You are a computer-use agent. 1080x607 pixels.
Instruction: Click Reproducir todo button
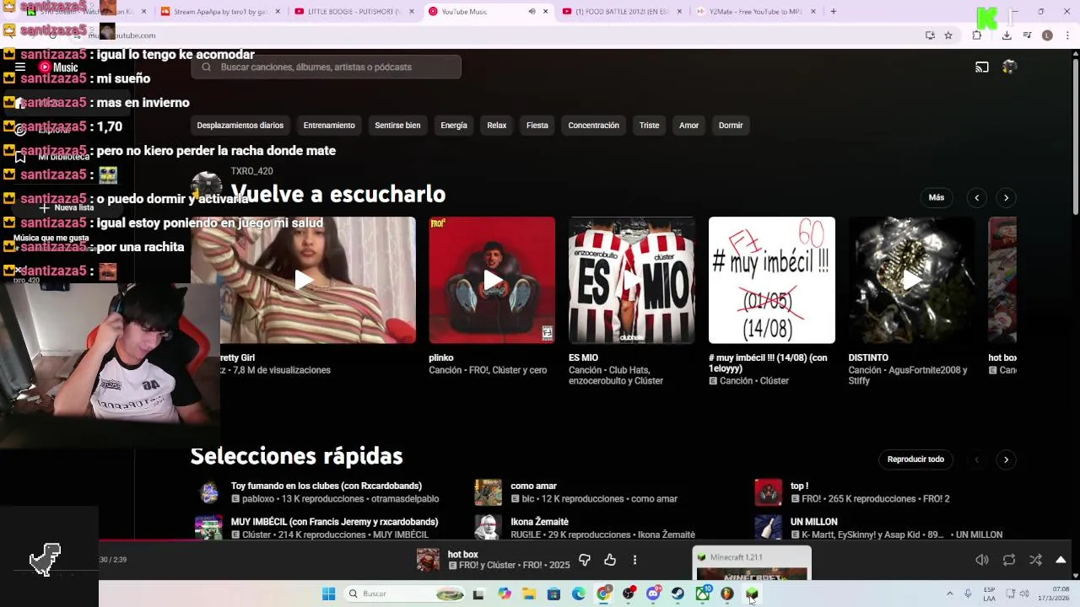point(915,459)
